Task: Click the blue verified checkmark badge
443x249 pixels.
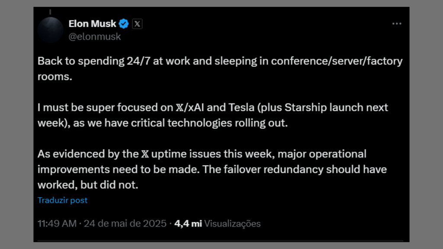Action: tap(124, 24)
